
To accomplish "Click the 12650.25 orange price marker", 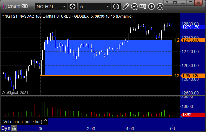I will [193, 76].
